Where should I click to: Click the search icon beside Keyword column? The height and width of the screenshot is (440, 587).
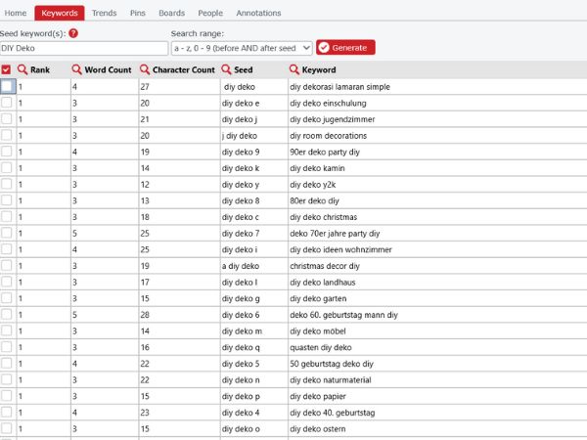[x=294, y=70]
